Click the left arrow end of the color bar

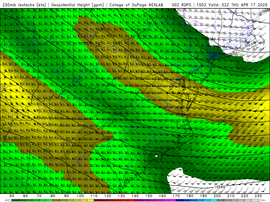pos(8,200)
